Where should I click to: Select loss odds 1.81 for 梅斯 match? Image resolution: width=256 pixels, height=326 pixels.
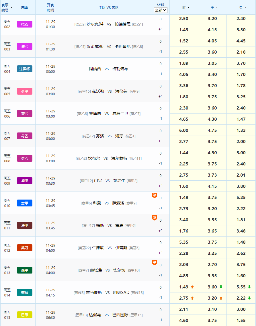click(241, 220)
